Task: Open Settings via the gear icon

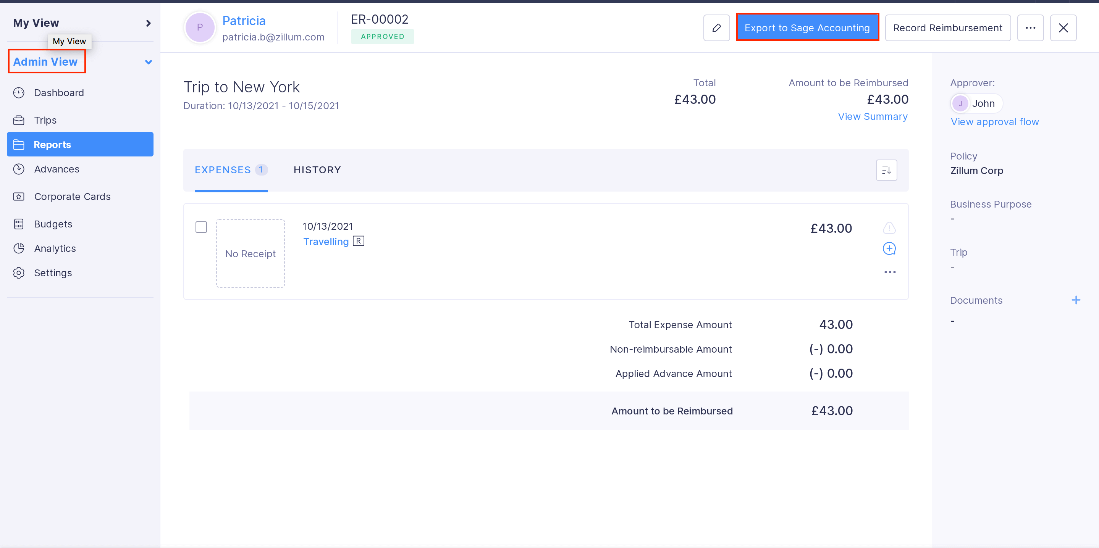Action: coord(19,272)
